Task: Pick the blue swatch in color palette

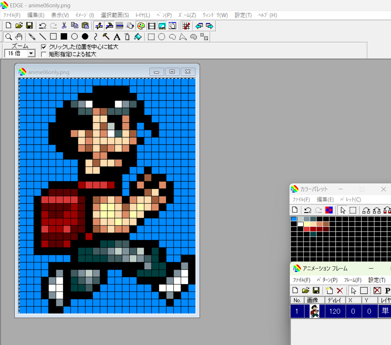Action: tap(294, 219)
